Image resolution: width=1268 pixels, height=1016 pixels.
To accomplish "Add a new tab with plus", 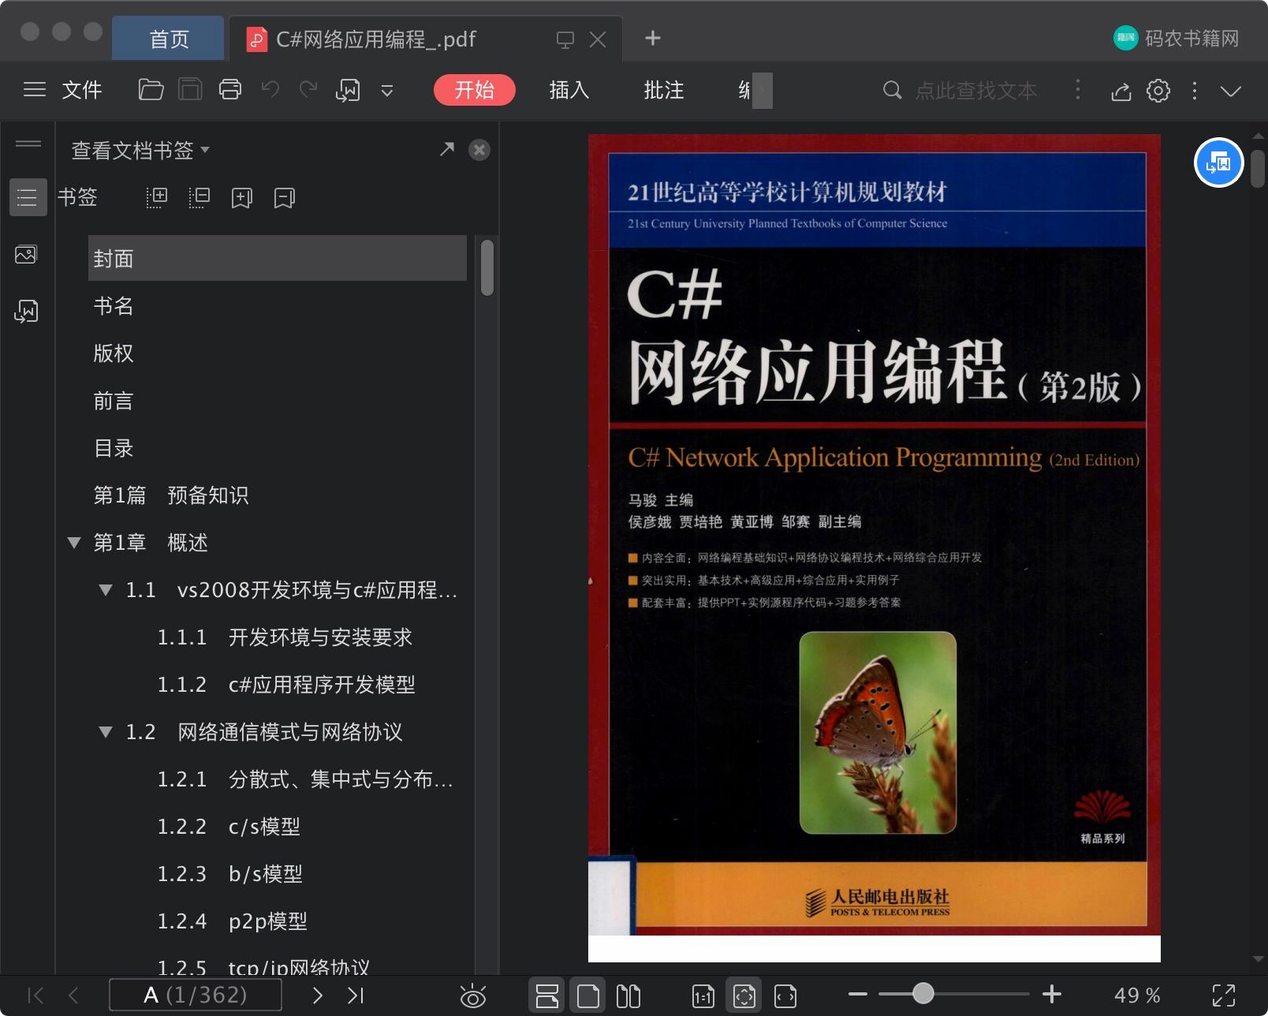I will pos(653,38).
